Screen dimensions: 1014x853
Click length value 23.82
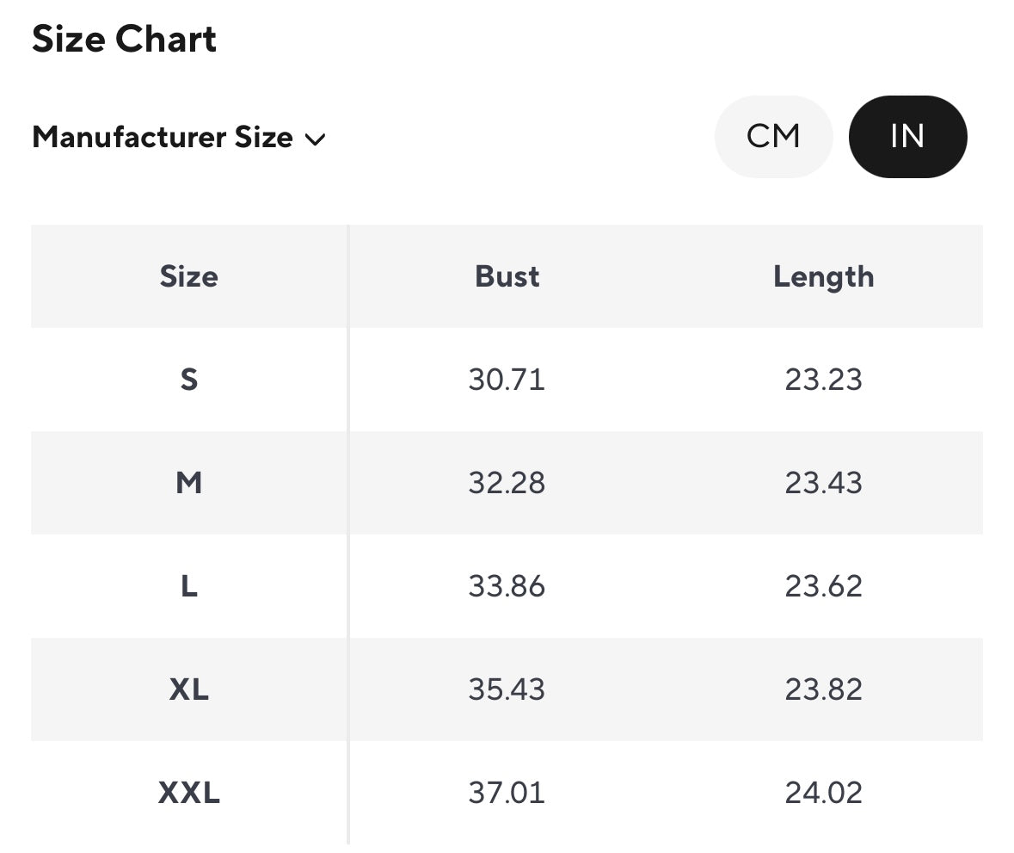point(823,689)
